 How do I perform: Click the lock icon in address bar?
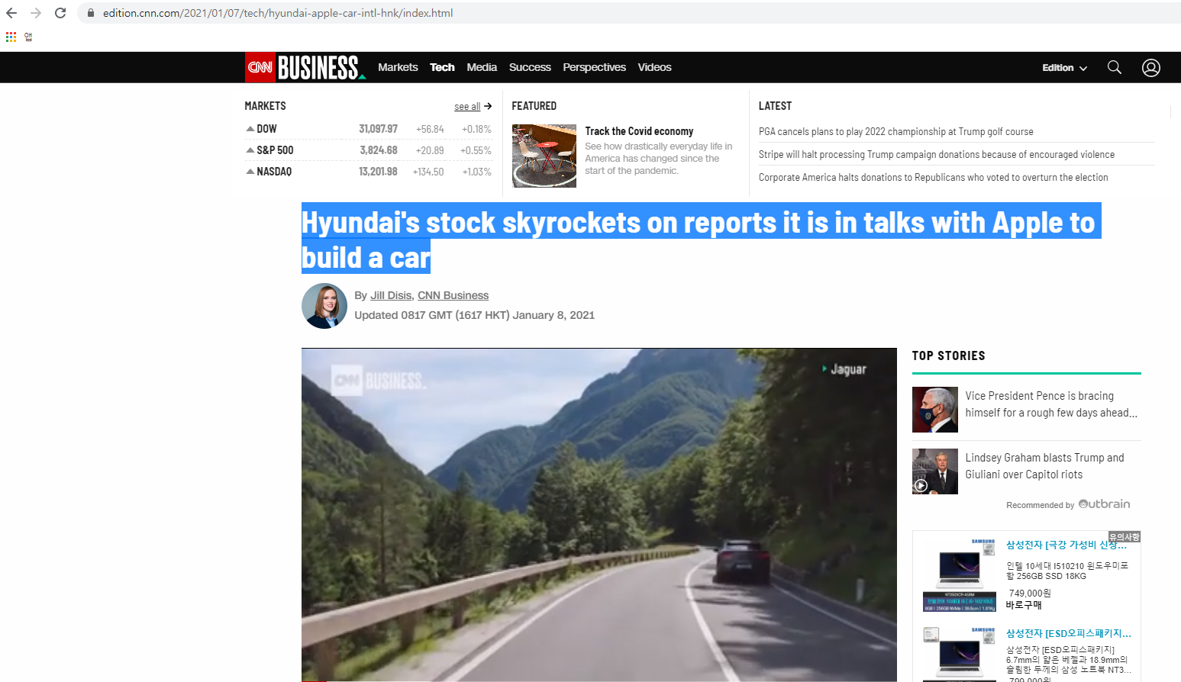[91, 13]
